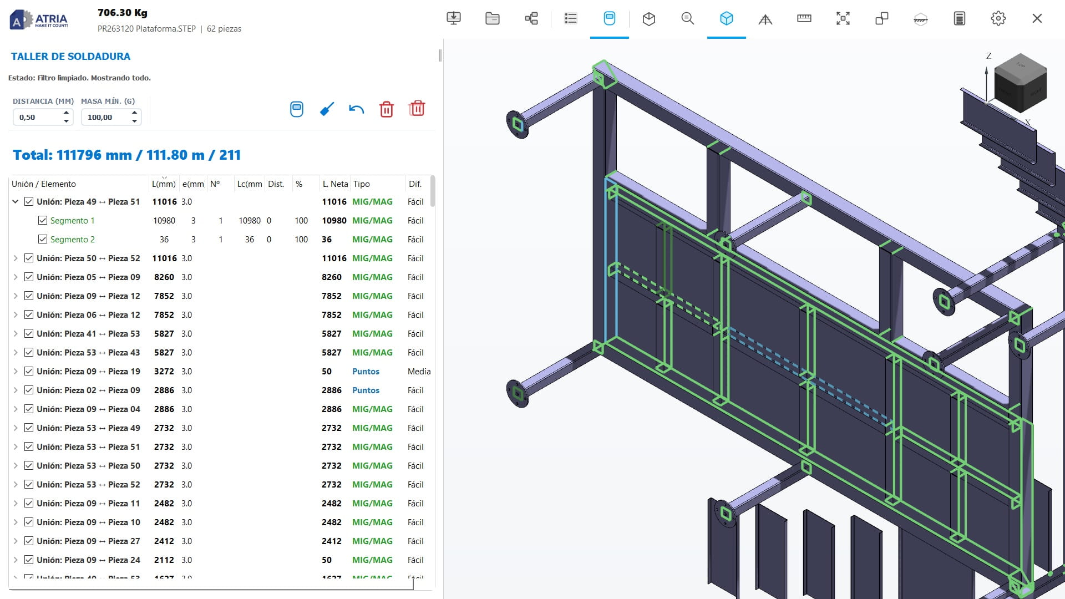Select Unión Pieza 09 ↔ Pieza 27 row
This screenshot has height=599, width=1065.
coord(221,541)
